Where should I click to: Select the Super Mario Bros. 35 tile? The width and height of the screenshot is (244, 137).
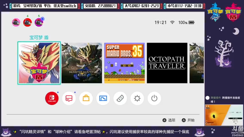click(124, 63)
